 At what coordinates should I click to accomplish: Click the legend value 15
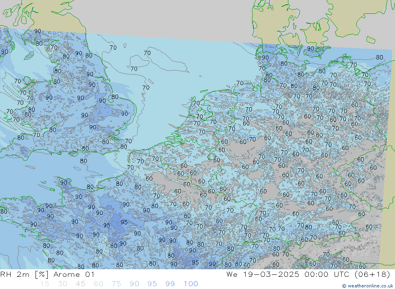tap(45, 284)
